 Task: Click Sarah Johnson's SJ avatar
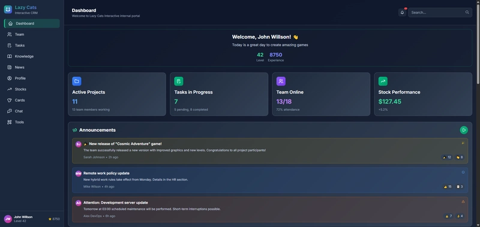point(79,144)
